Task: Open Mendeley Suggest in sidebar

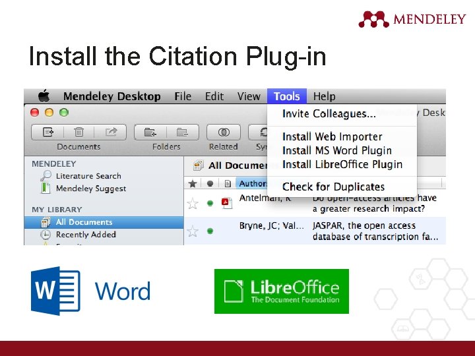Action: pos(91,189)
